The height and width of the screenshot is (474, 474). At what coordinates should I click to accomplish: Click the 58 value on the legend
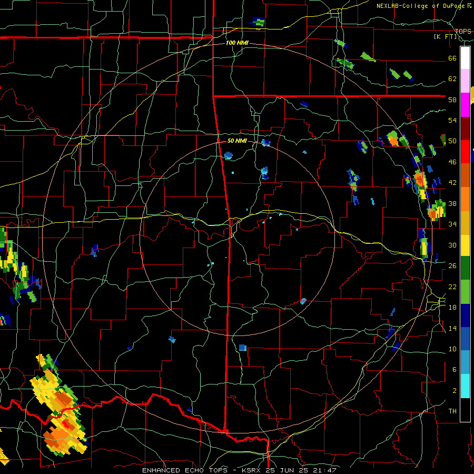point(452,100)
